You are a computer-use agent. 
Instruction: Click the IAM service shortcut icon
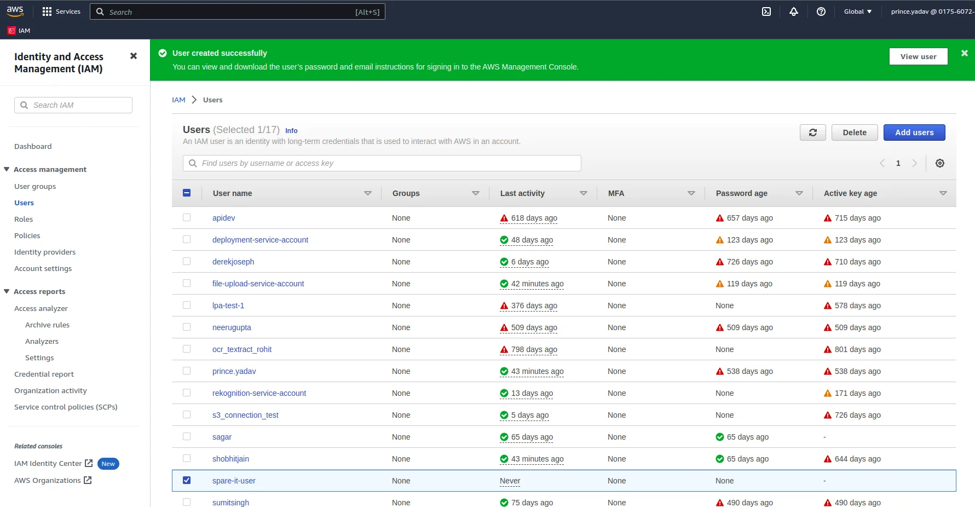(x=11, y=31)
